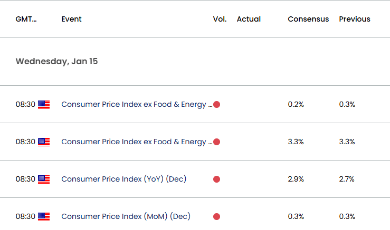Click red volatility dot in first event row
This screenshot has width=390, height=230.
pyautogui.click(x=217, y=104)
